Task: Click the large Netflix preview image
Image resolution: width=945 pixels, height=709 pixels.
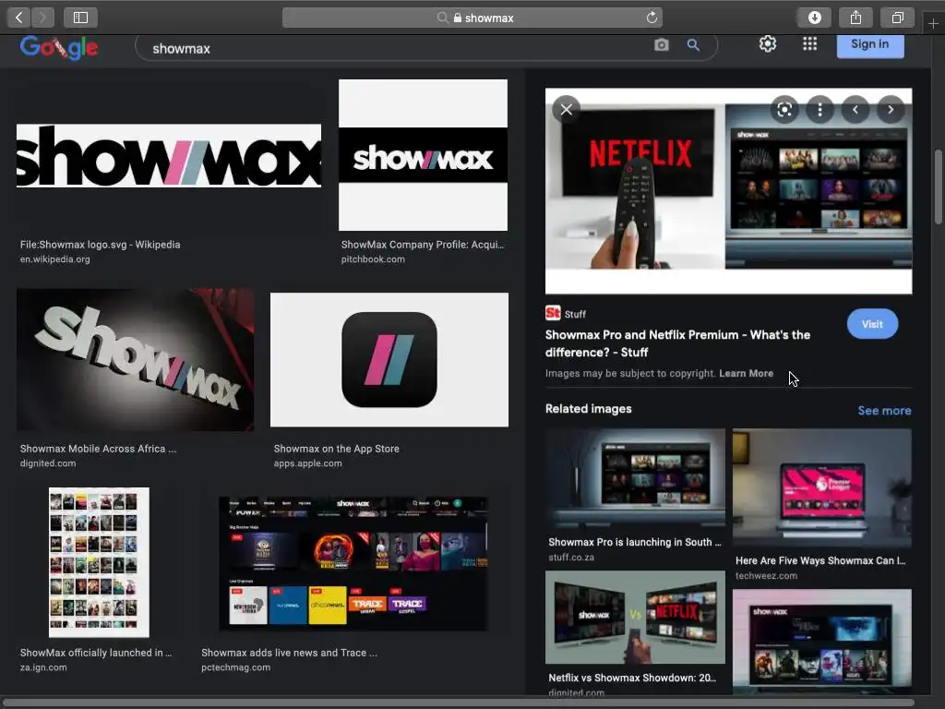Action: [x=729, y=191]
